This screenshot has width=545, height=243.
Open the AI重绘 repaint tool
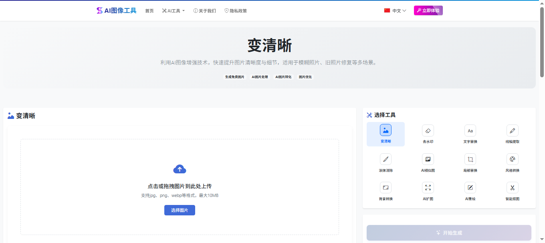(x=470, y=191)
